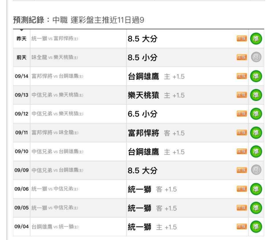This screenshot has width=269, height=240.
Task: Click the 09/05 date cell
Action: point(21,208)
